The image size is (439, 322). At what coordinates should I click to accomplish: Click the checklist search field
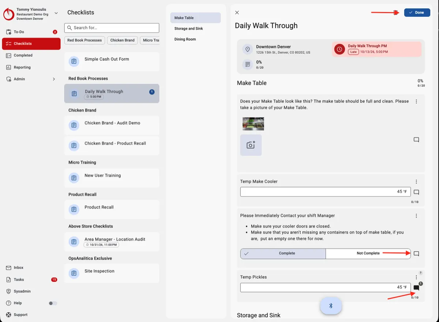(x=112, y=28)
